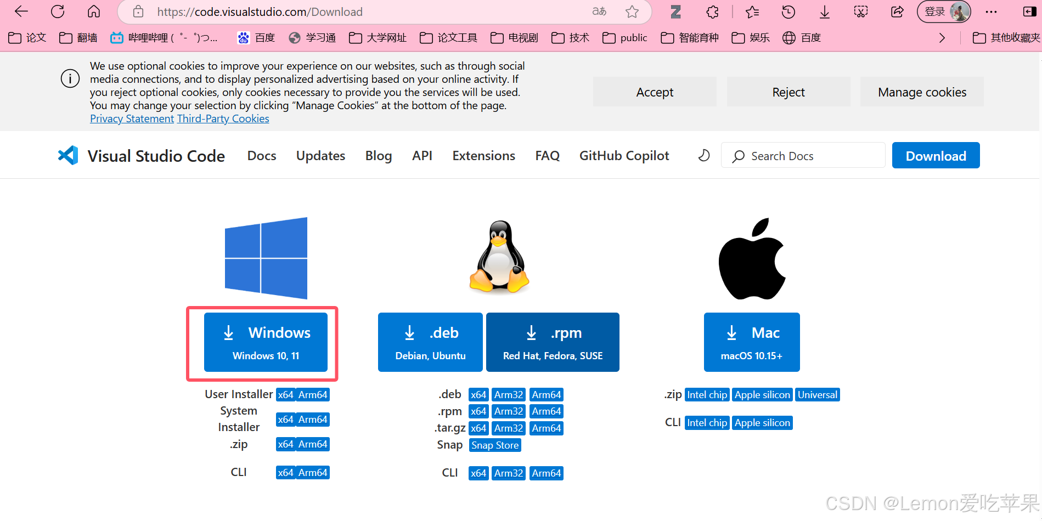This screenshot has height=521, width=1042.
Task: Focus the Search Docs input field
Action: [803, 156]
